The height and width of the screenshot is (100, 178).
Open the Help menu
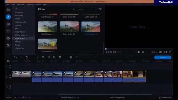point(45,4)
